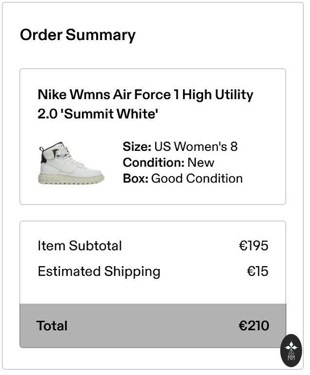Select the 'Good Condition' box value

(197, 178)
